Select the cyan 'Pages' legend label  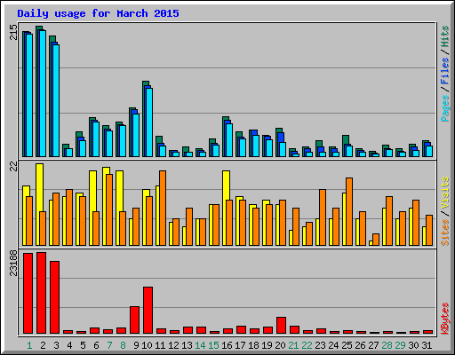point(445,108)
